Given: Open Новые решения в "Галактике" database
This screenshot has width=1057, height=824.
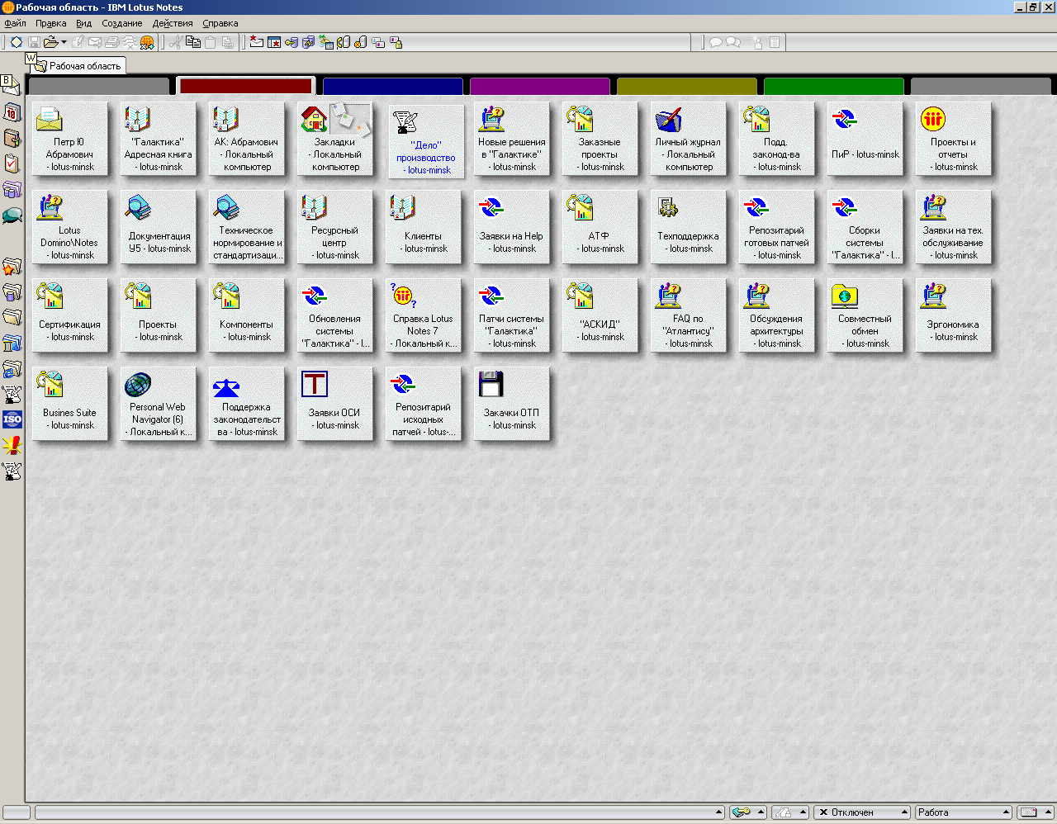Looking at the screenshot, I should pyautogui.click(x=512, y=139).
